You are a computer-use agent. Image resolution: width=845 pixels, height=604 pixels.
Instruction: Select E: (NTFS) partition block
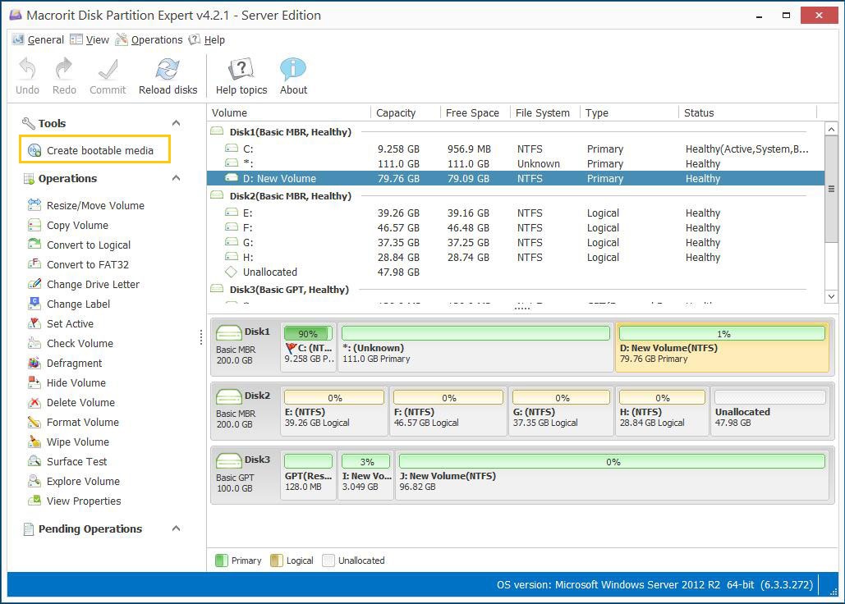point(334,411)
